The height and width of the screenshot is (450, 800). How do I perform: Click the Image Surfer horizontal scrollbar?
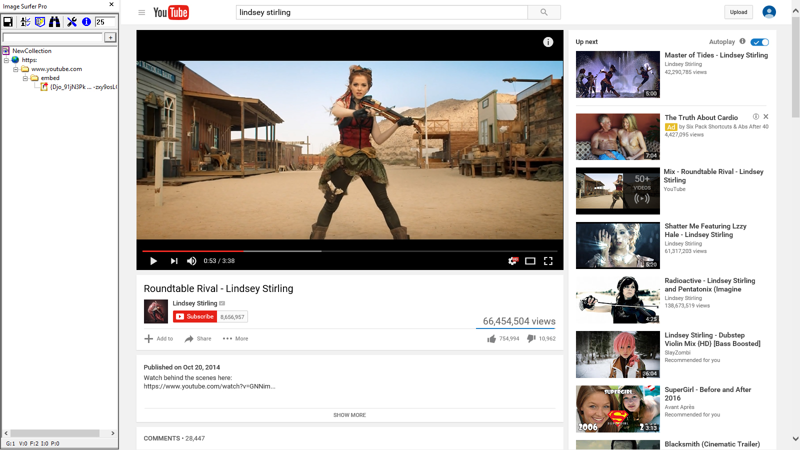(55, 433)
